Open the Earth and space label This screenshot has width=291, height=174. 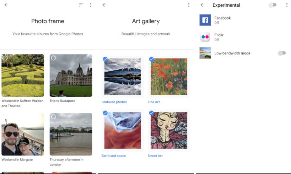[114, 156]
